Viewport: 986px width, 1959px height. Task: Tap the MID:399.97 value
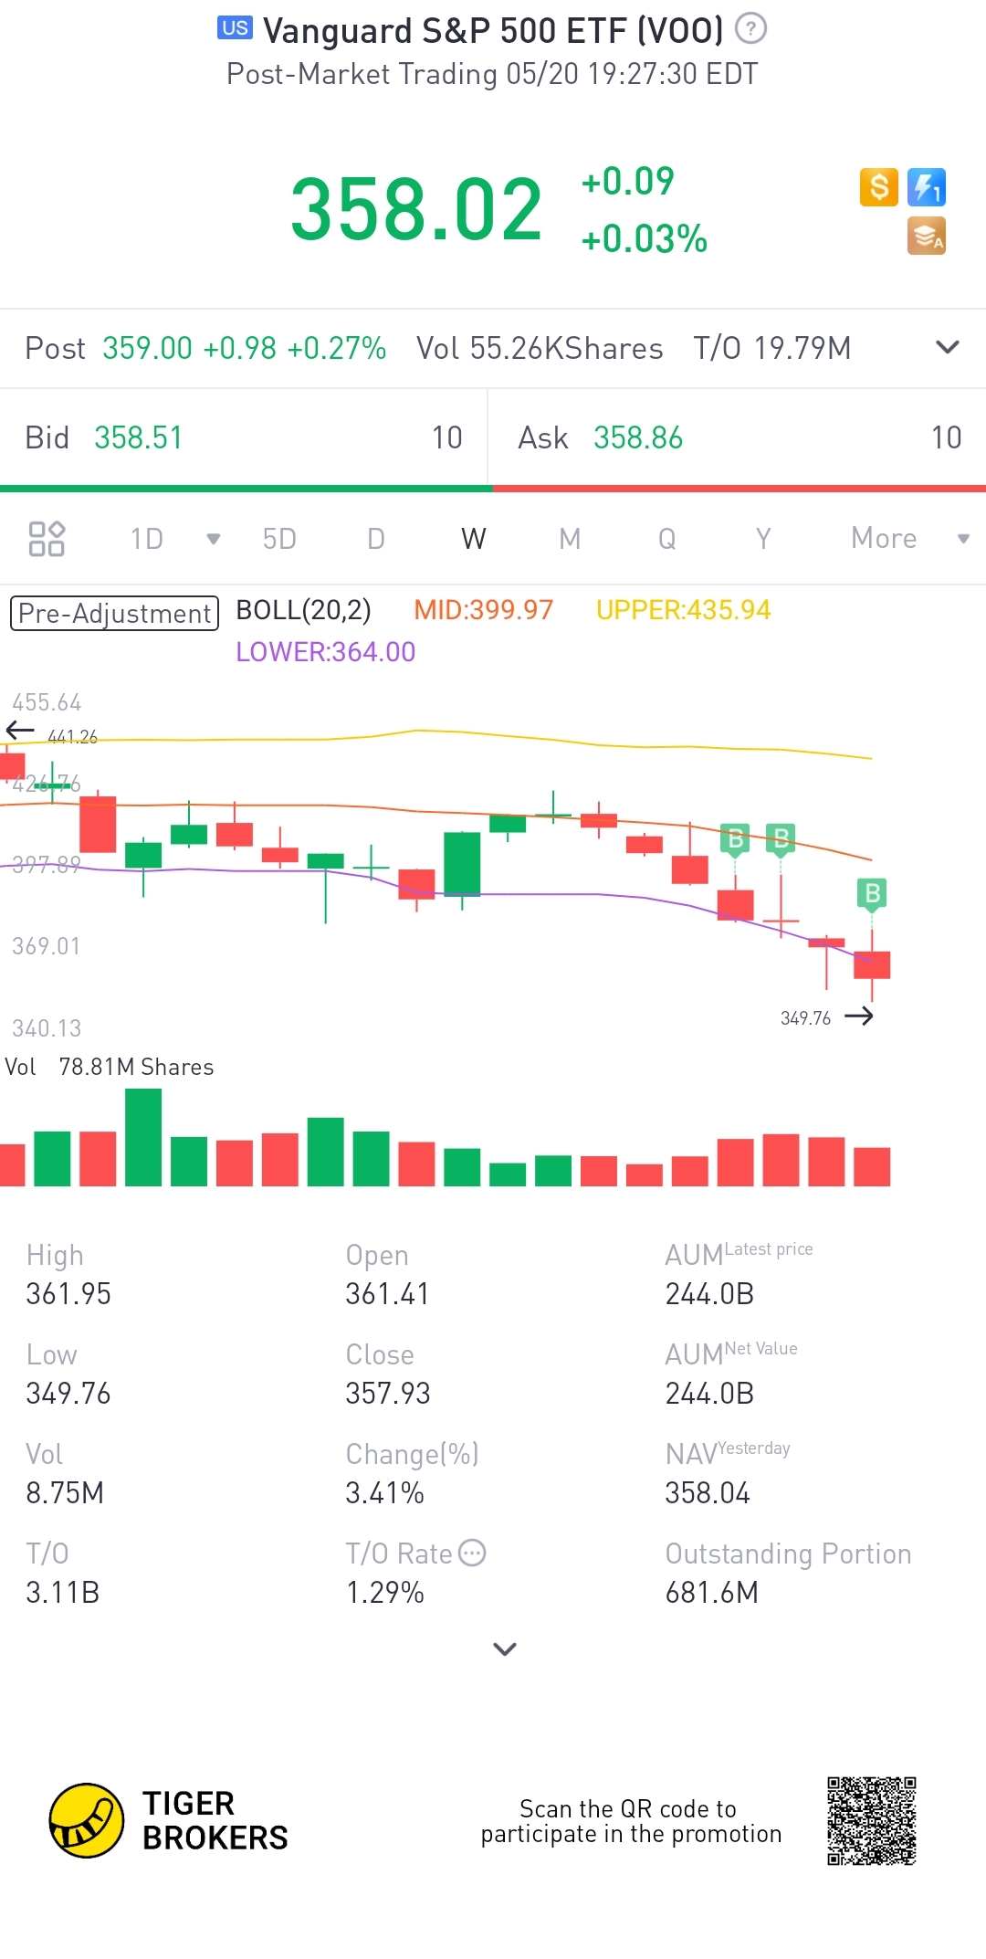[484, 610]
